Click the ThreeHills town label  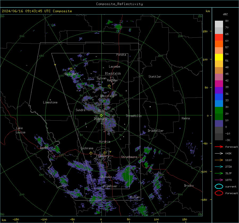134,116
